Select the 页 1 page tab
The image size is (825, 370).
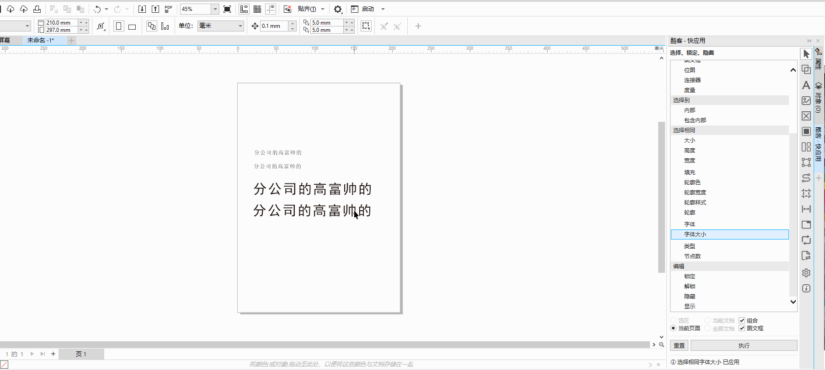pos(81,354)
